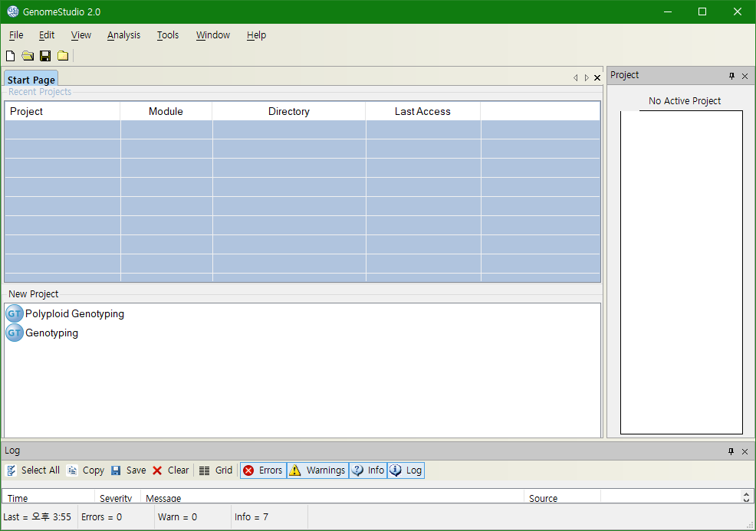Image resolution: width=756 pixels, height=531 pixels.
Task: Click Select All in the Log toolbar
Action: click(x=33, y=470)
